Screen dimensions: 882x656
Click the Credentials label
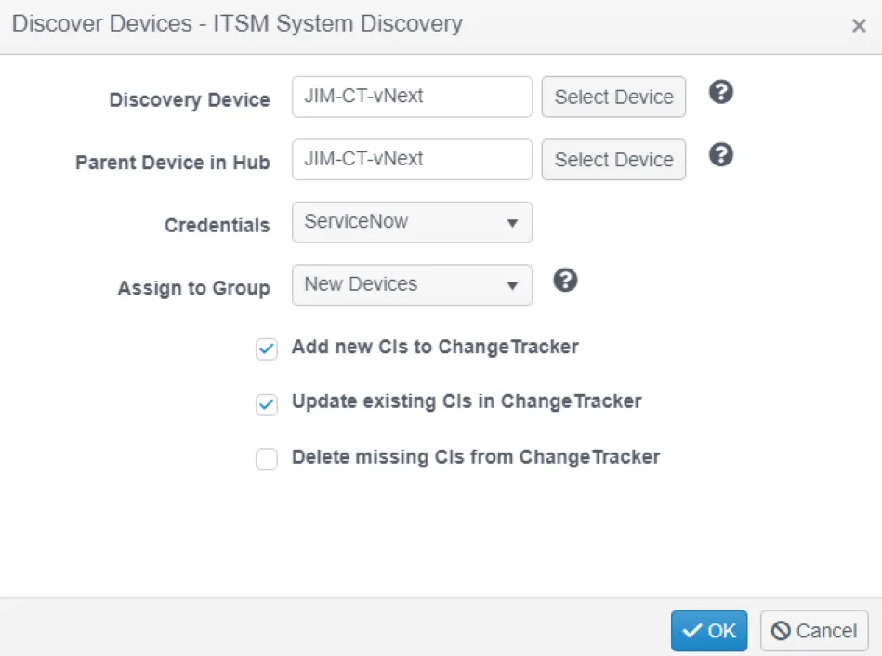217,225
